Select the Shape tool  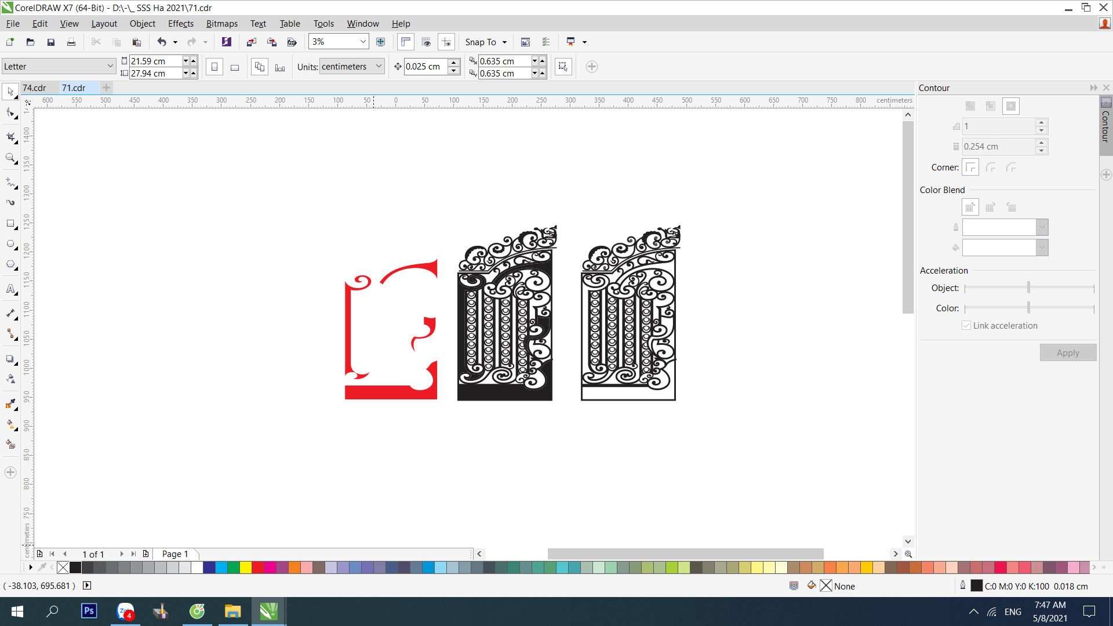click(10, 113)
